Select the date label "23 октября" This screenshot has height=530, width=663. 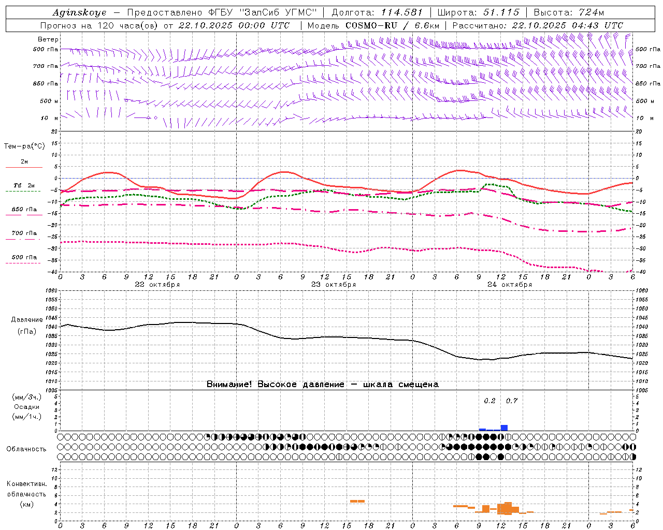pyautogui.click(x=334, y=284)
